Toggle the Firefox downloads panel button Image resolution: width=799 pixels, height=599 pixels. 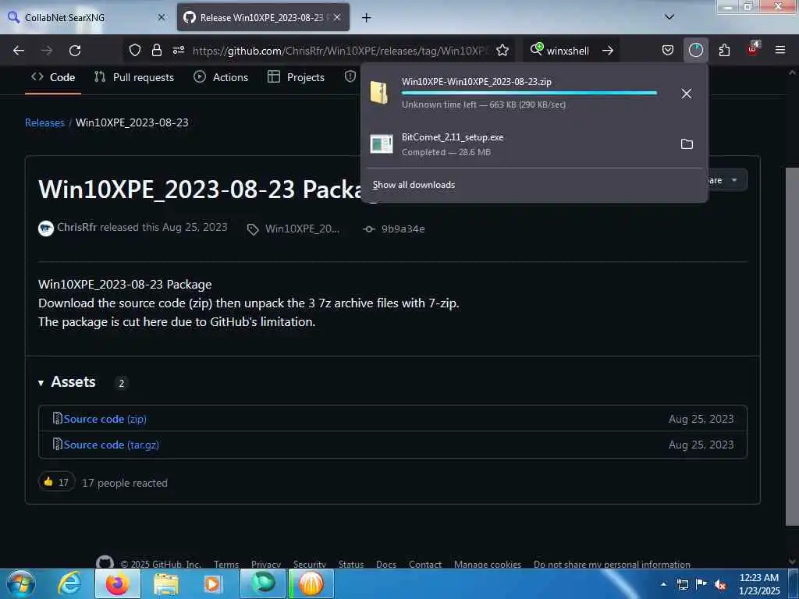pyautogui.click(x=695, y=51)
